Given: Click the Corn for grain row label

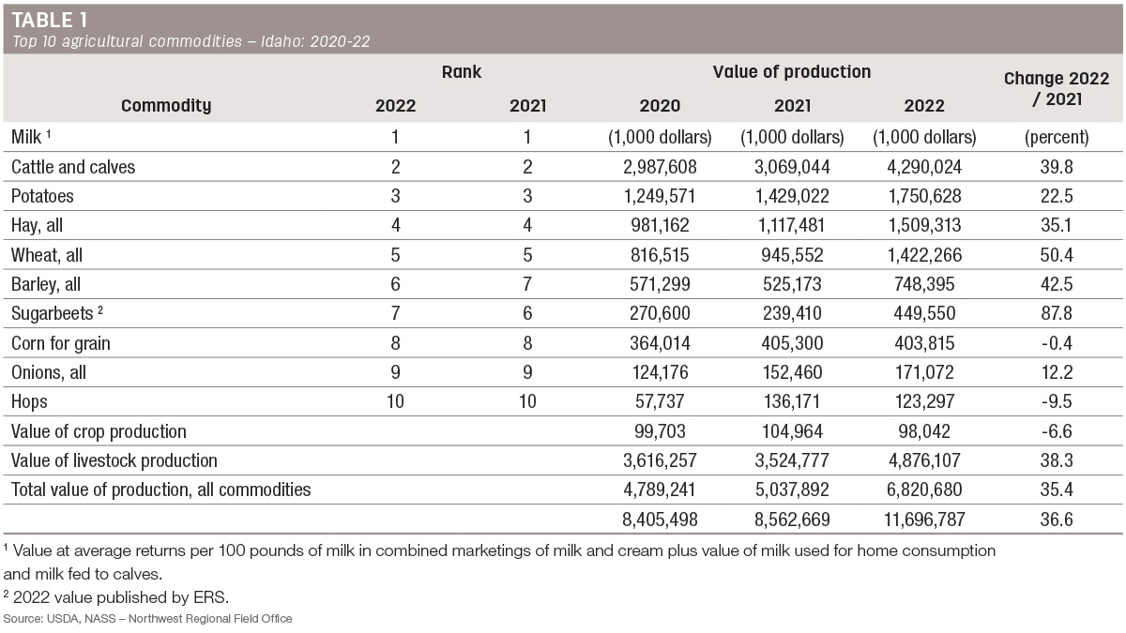Looking at the screenshot, I should [x=60, y=343].
